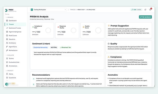The image size is (158, 94).
Task: Click the Prompt Suggestion lightbulb icon
Action: tap(109, 26)
